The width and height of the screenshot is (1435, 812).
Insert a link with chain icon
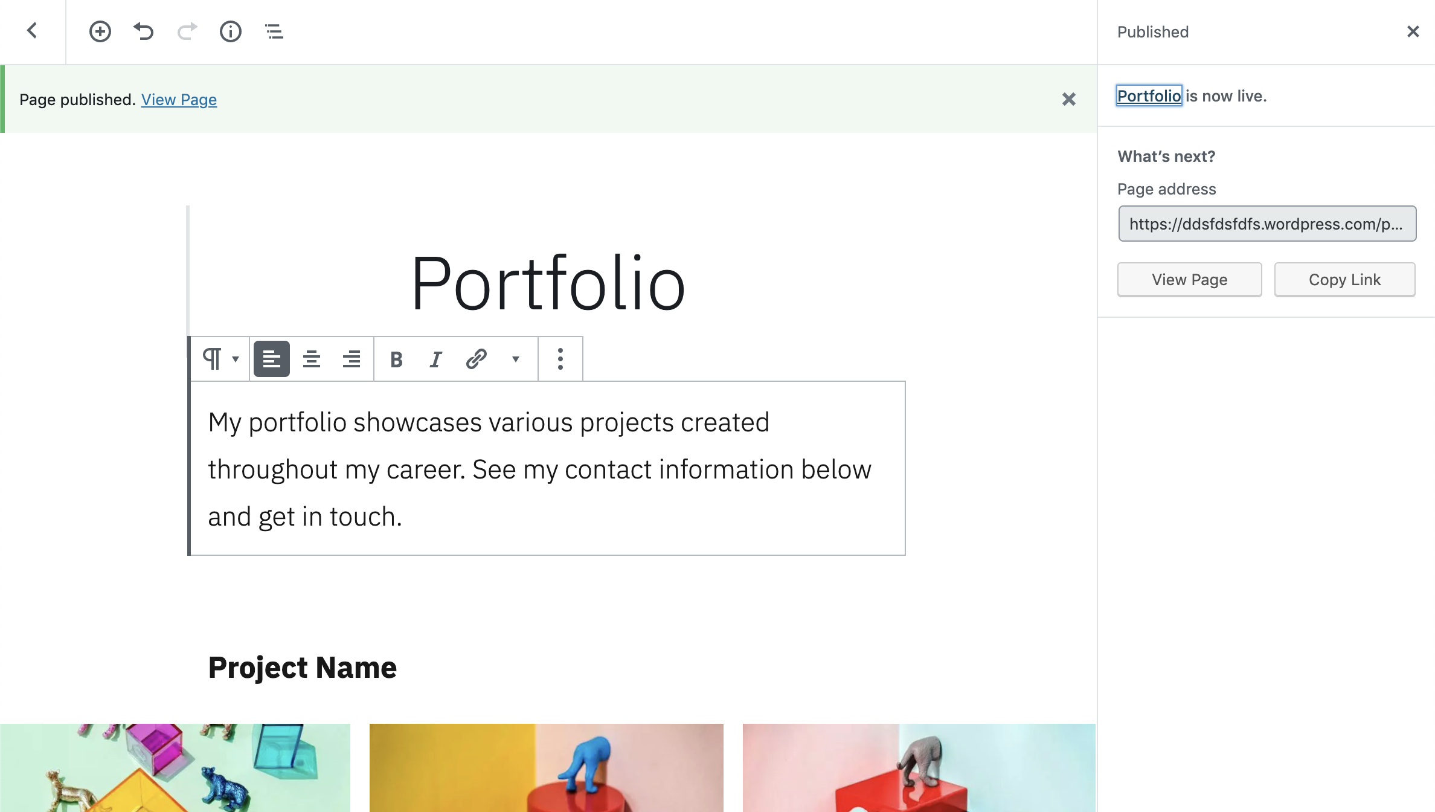[x=476, y=359]
